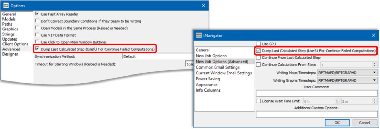Screen dimensions: 380x129
Task: Select Power Saving in tNavigator list
Action: pyautogui.click(x=208, y=79)
